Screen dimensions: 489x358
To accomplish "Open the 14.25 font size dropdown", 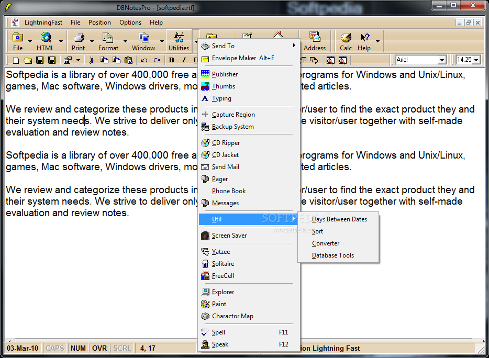I will click(x=476, y=60).
